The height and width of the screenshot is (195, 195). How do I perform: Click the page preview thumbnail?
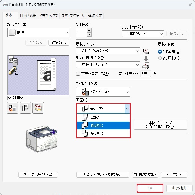click(47, 74)
